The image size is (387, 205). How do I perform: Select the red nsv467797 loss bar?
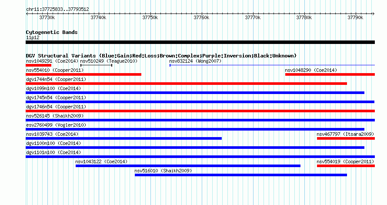346,138
